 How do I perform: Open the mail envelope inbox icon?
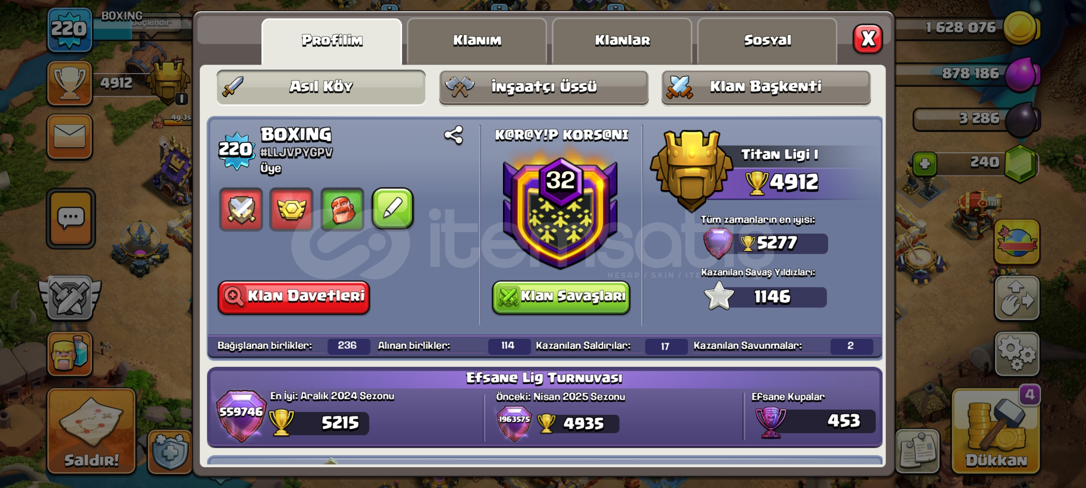tap(70, 136)
